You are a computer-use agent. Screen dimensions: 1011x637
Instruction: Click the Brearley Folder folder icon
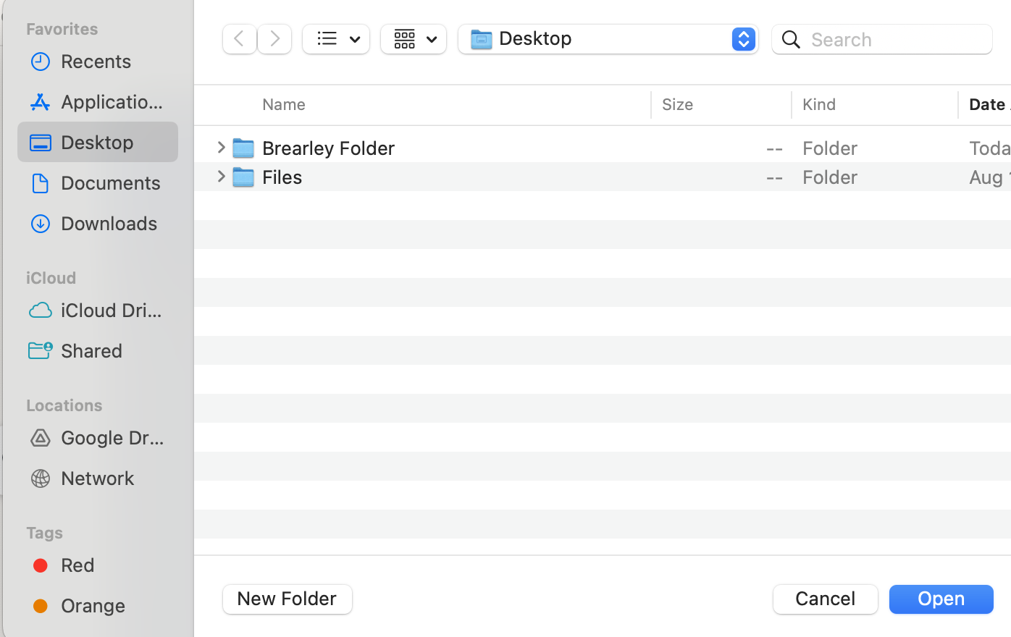[243, 148]
